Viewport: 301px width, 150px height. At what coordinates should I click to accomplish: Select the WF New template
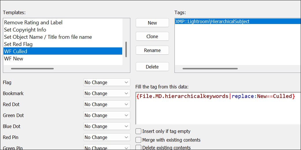63,59
